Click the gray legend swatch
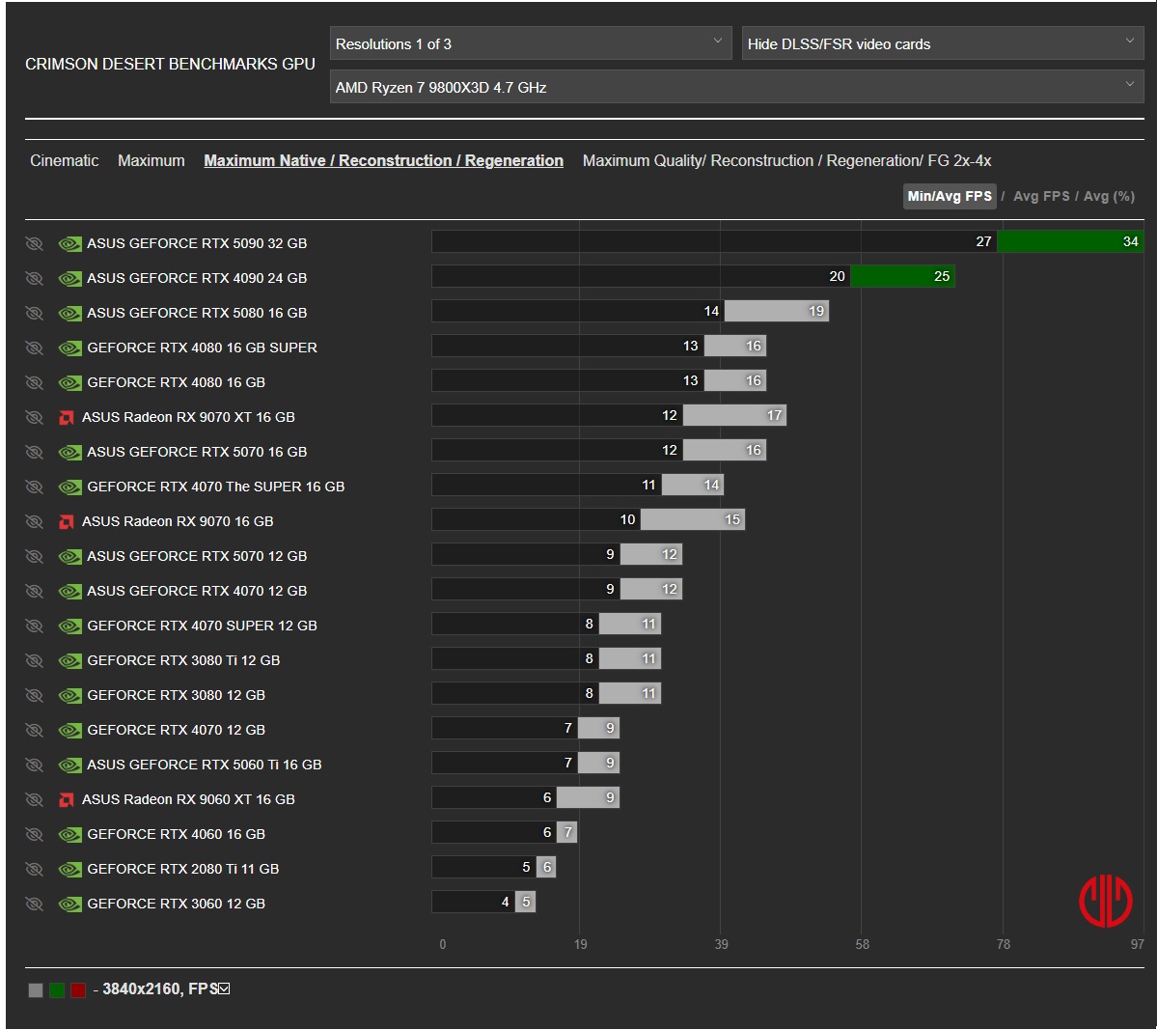Image resolution: width=1157 pixels, height=1030 pixels. tap(36, 990)
